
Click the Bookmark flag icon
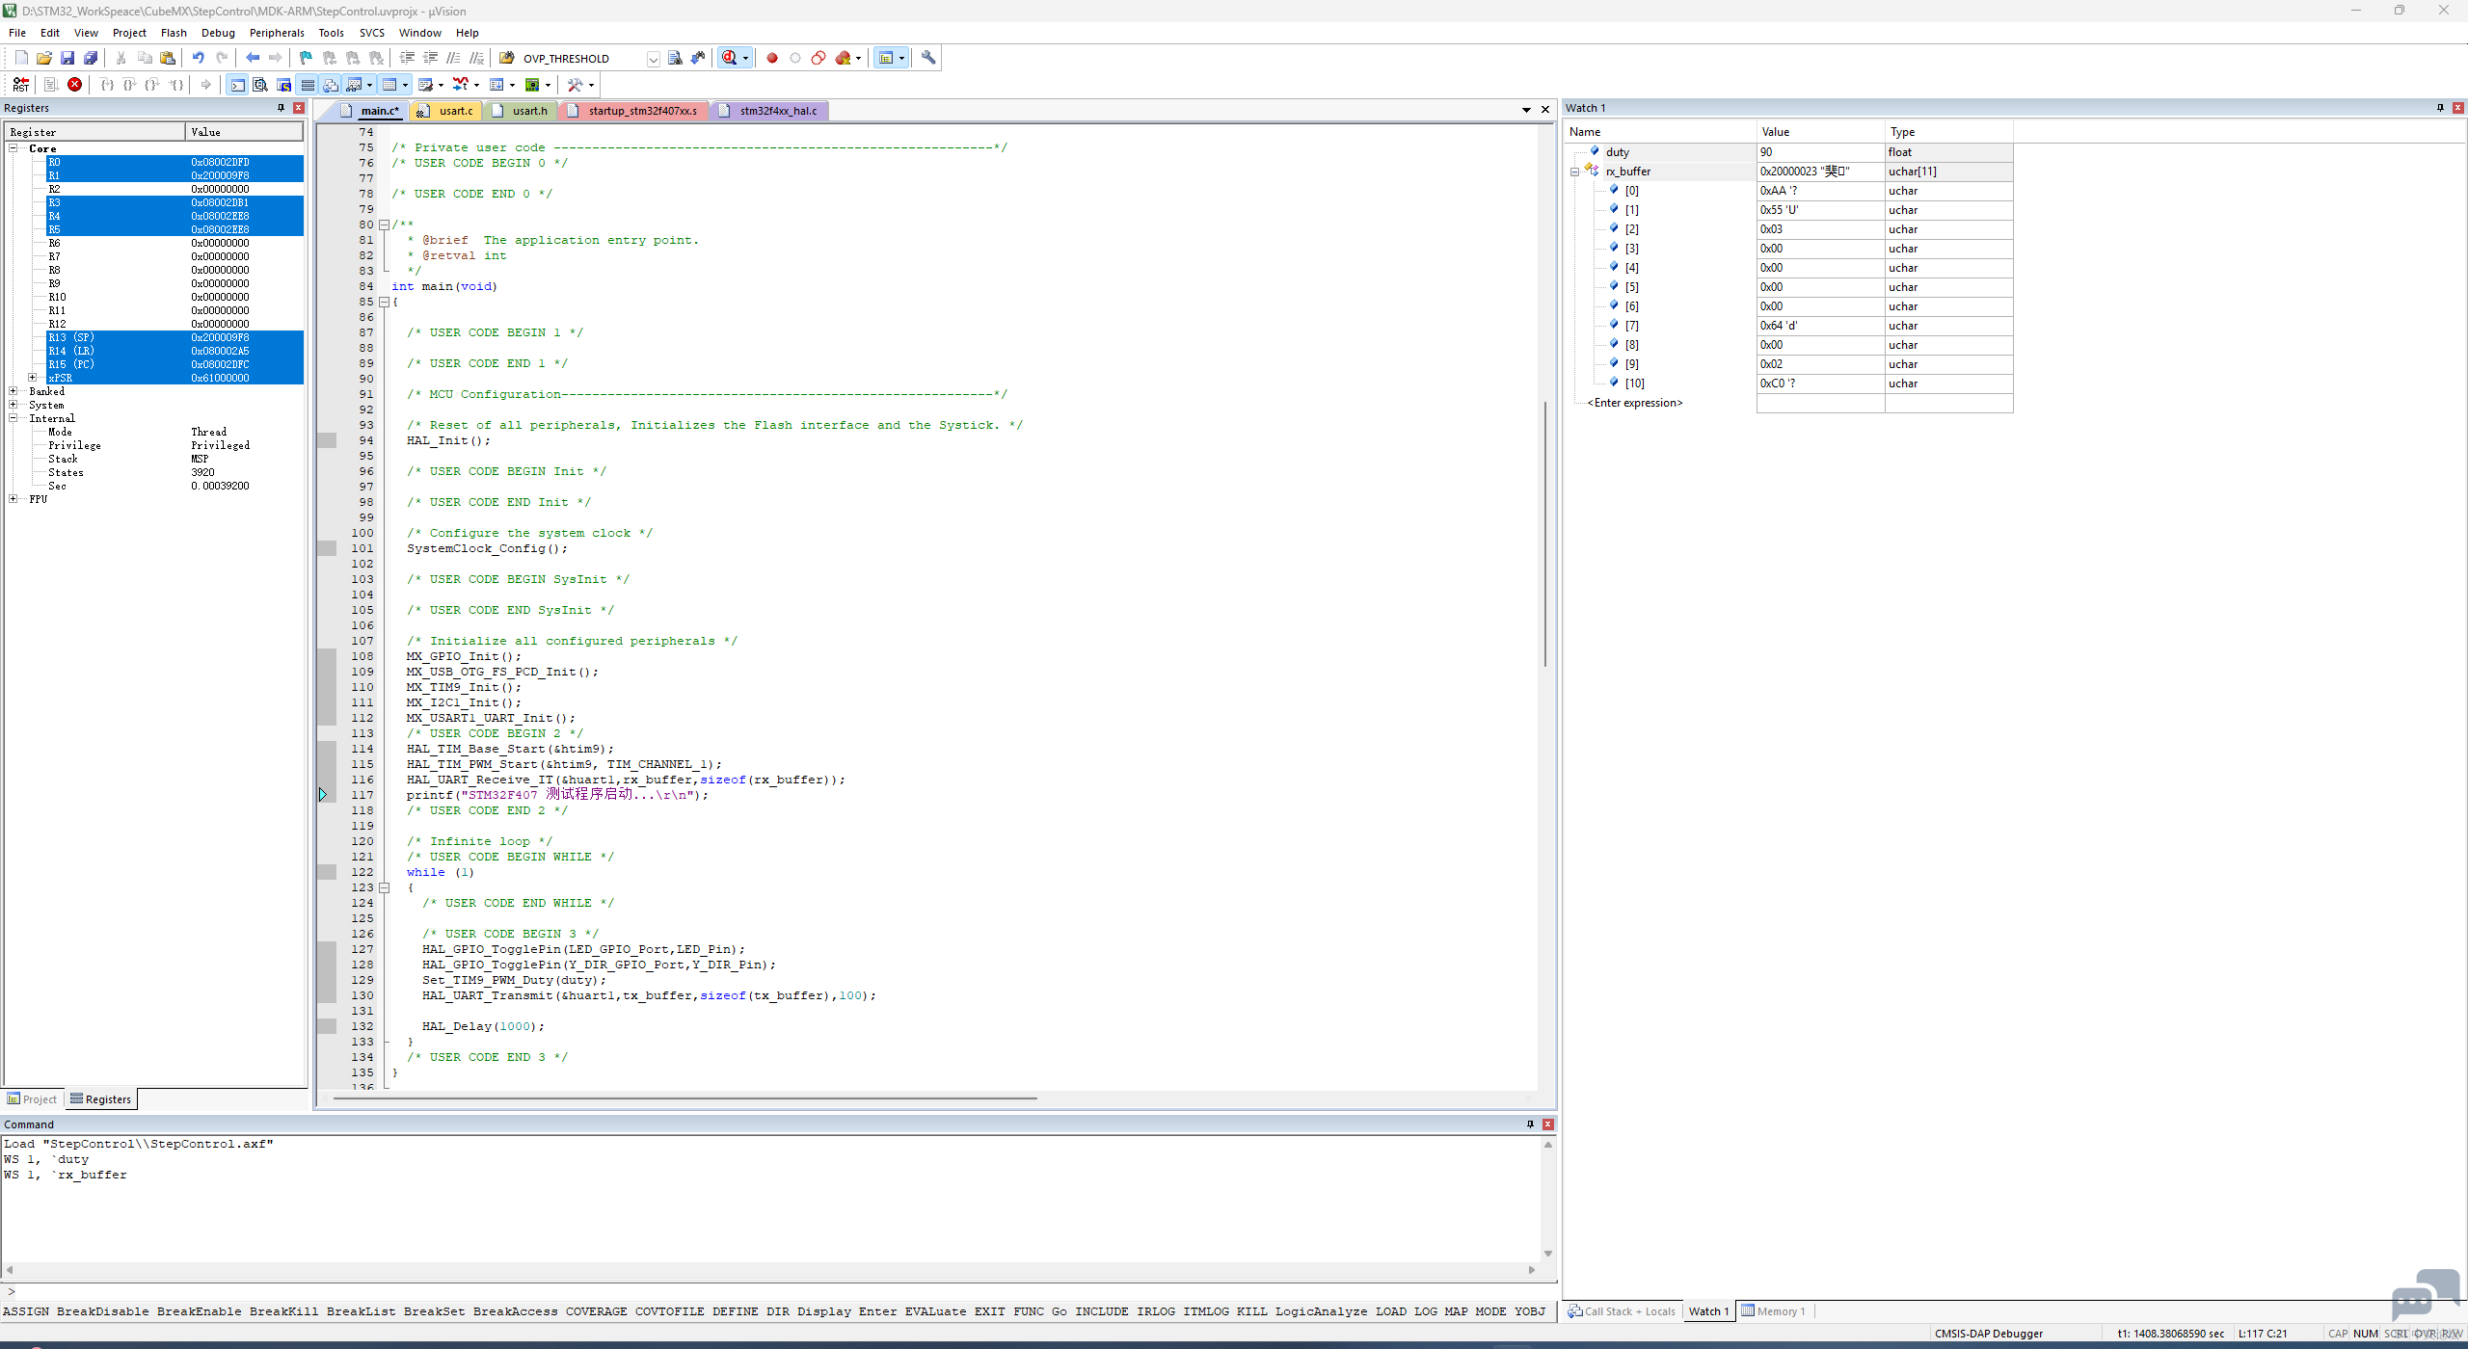(x=306, y=58)
